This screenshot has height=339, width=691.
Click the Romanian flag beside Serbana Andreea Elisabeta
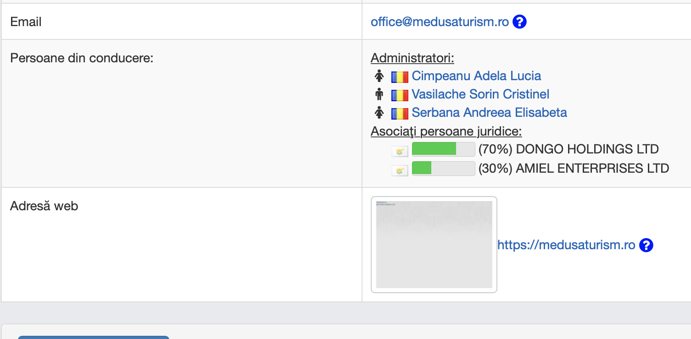tap(400, 113)
